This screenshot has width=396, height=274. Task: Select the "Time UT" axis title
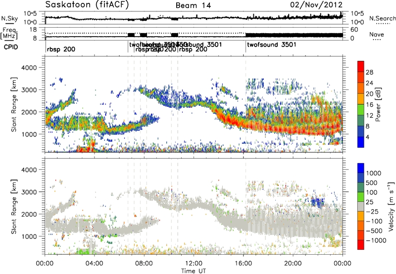194,271
